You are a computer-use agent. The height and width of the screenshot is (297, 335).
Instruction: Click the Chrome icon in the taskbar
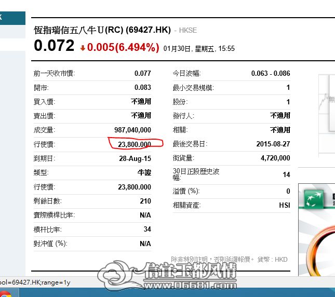5,294
